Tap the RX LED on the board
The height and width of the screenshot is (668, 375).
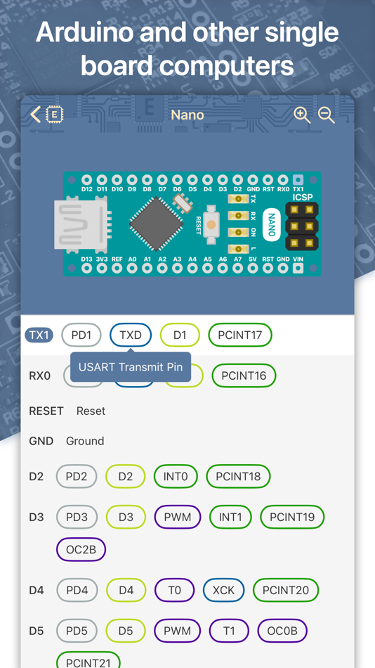[x=238, y=216]
